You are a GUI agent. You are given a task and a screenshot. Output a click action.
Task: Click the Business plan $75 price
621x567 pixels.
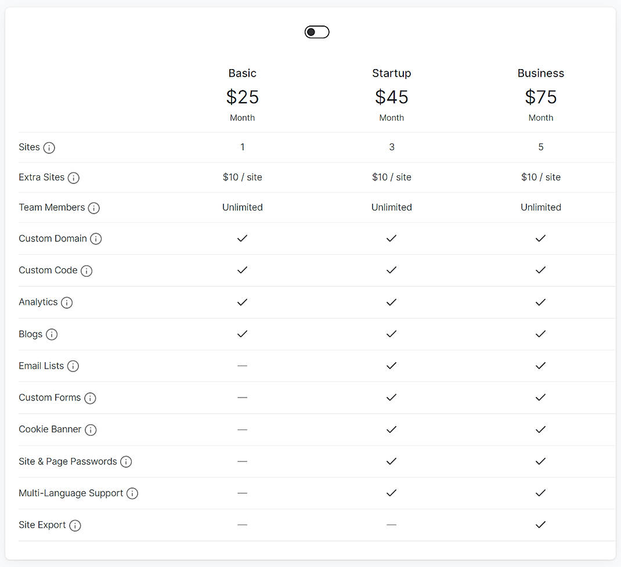540,97
